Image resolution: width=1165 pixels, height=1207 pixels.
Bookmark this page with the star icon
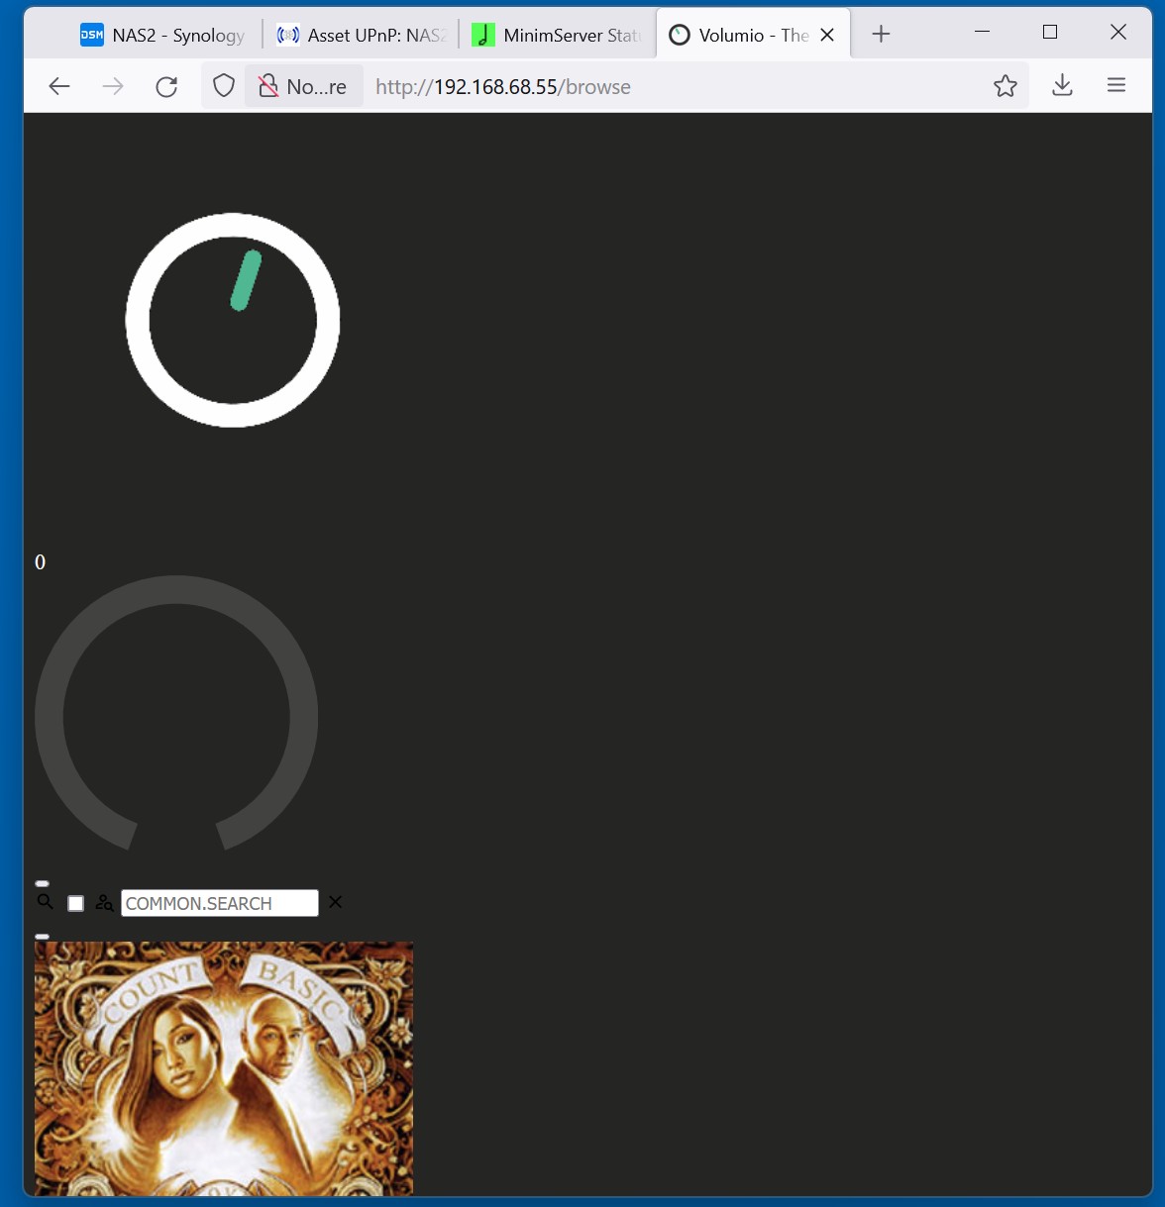pos(1005,86)
